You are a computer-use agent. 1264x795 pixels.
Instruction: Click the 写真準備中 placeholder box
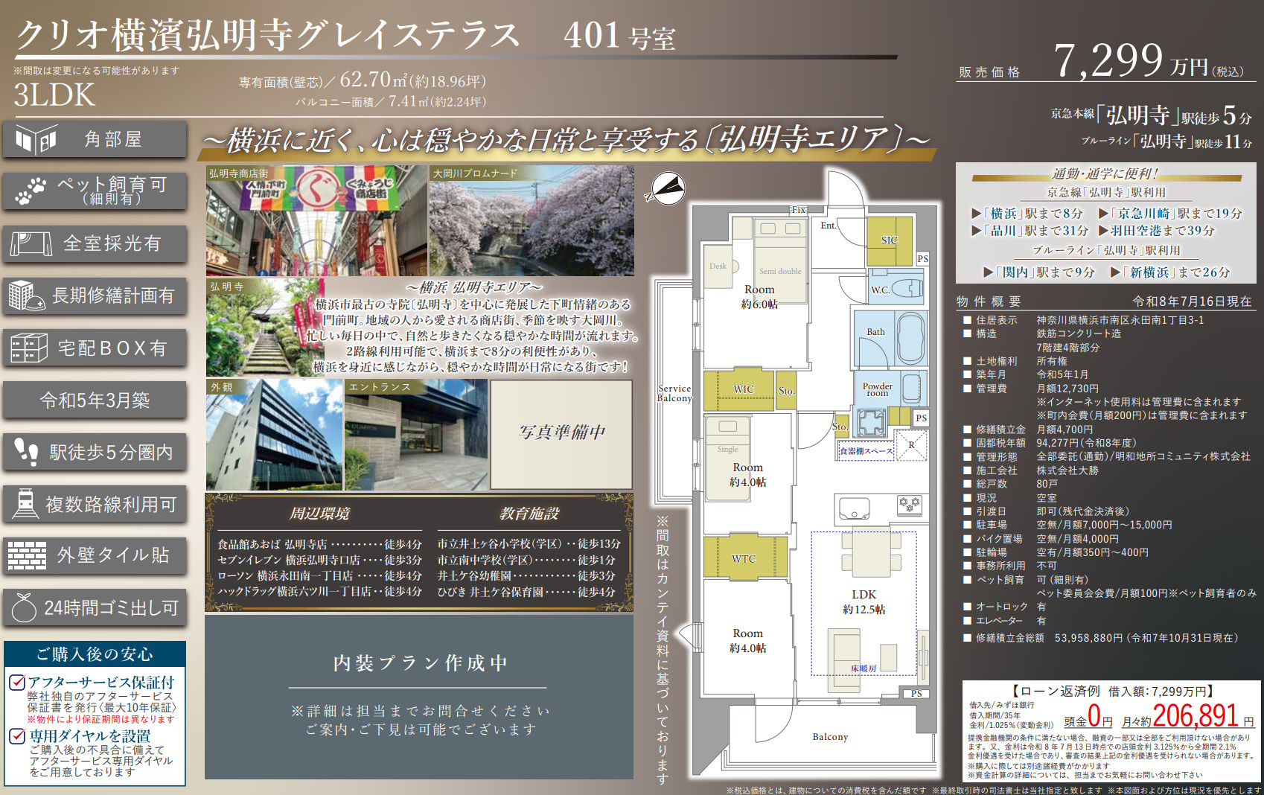click(561, 435)
